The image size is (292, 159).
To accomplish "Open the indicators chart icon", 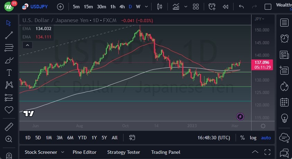I will (x=176, y=7).
